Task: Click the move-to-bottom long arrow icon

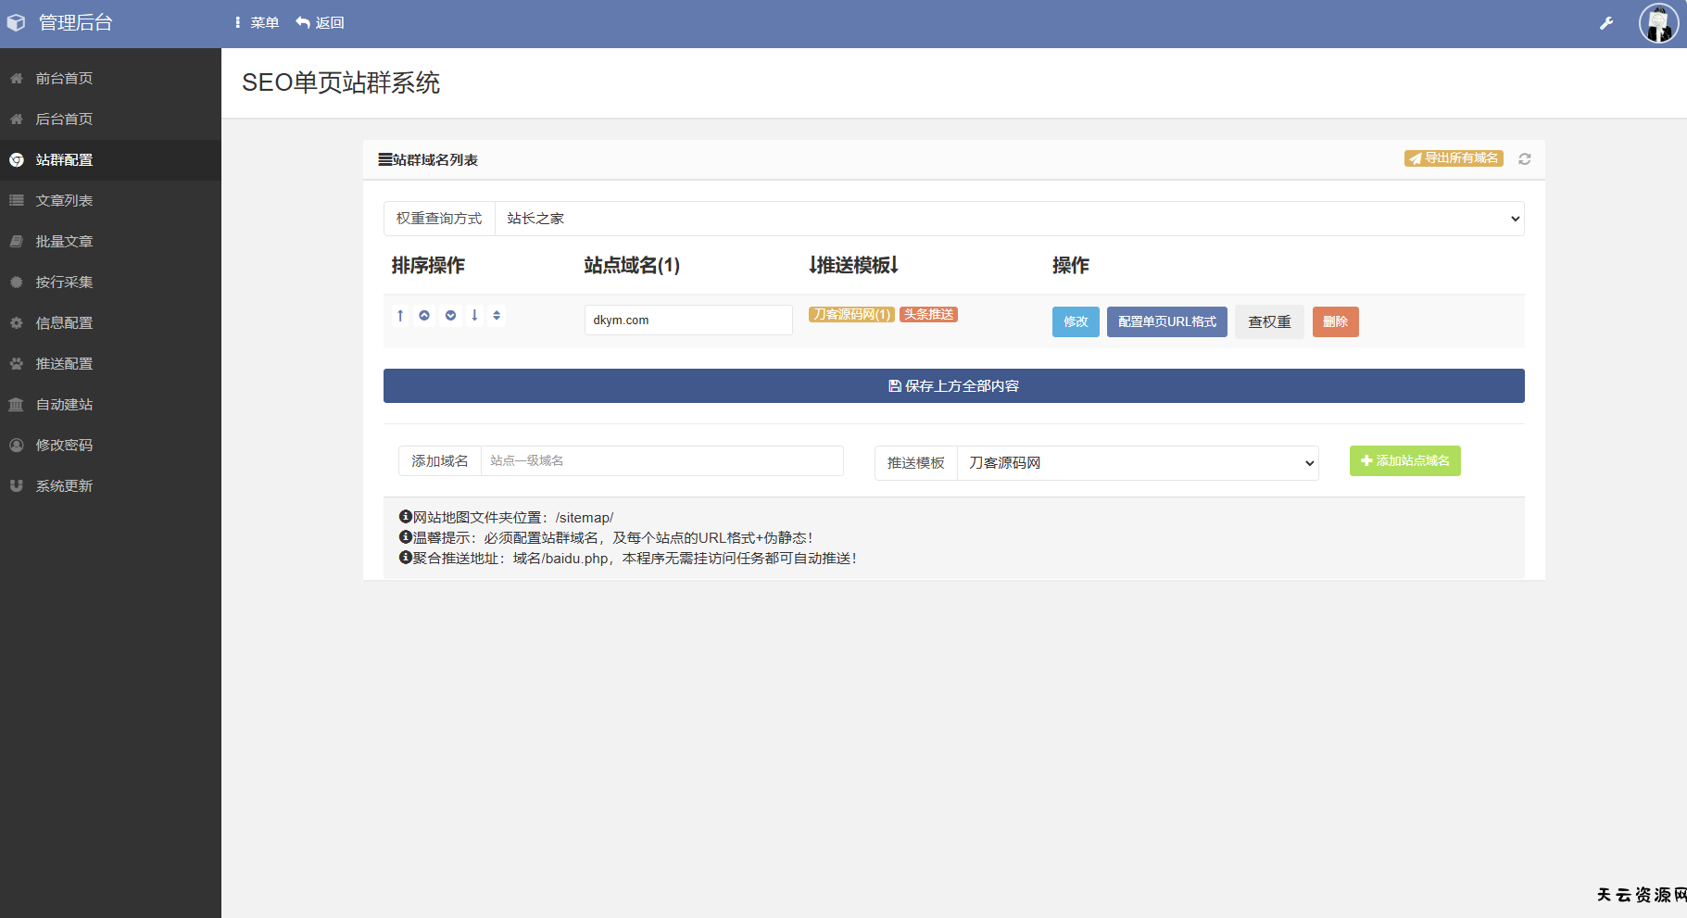Action: (474, 316)
